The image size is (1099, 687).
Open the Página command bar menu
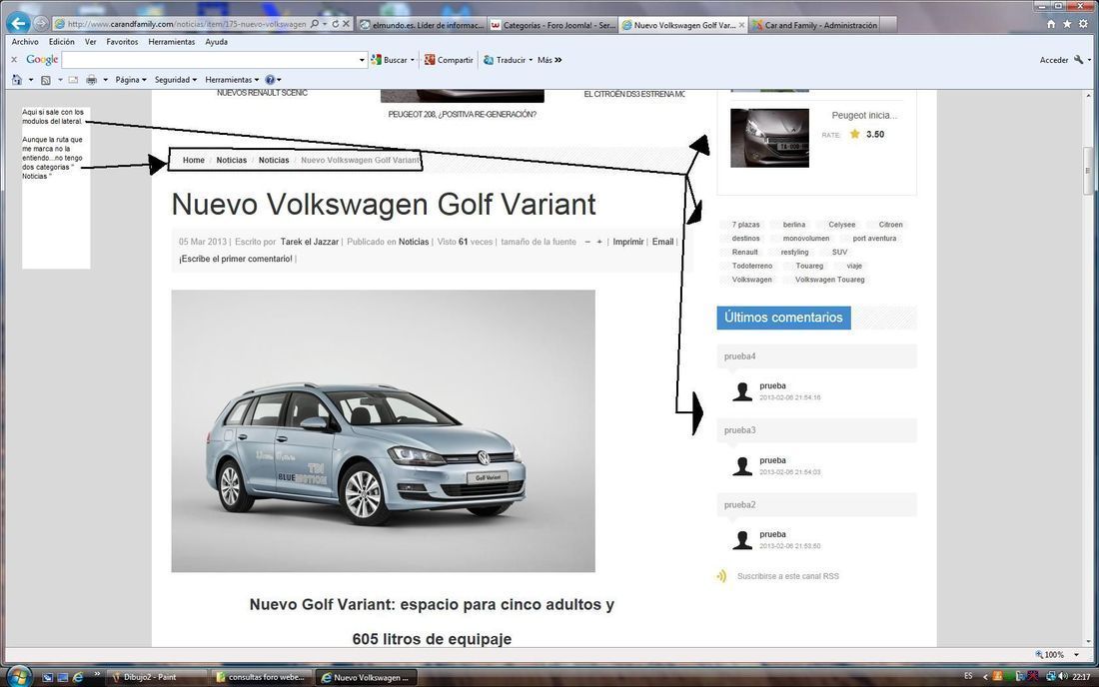click(x=131, y=80)
